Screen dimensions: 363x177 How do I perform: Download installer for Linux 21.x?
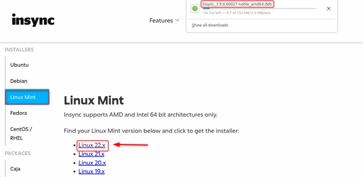pyautogui.click(x=92, y=154)
